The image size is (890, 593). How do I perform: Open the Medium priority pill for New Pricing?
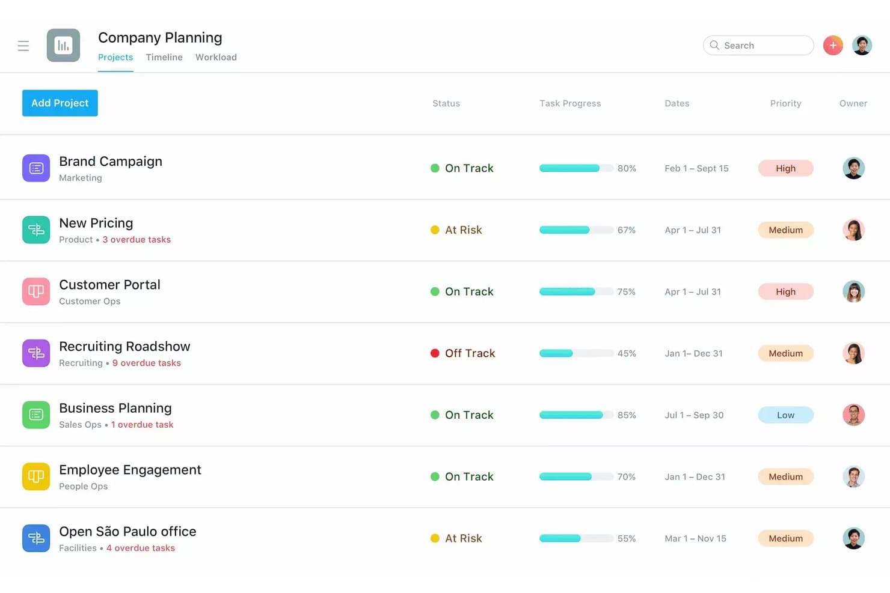pyautogui.click(x=785, y=230)
